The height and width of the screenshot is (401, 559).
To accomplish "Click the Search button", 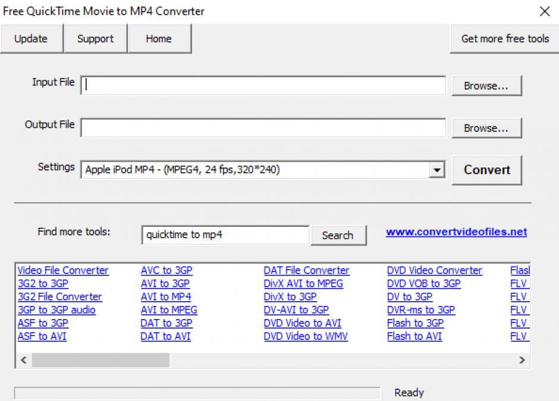I will tap(337, 235).
